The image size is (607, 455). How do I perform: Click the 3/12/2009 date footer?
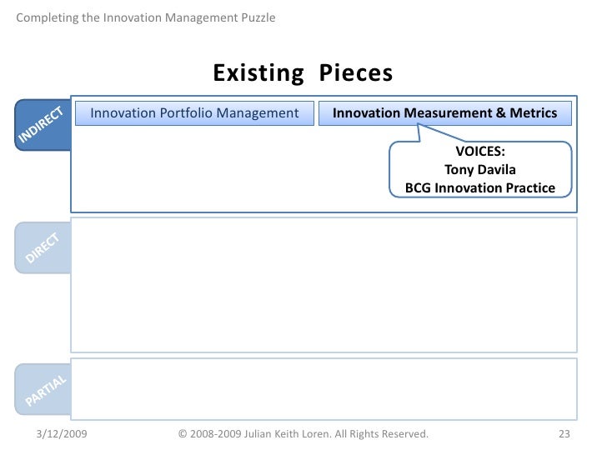pos(62,433)
